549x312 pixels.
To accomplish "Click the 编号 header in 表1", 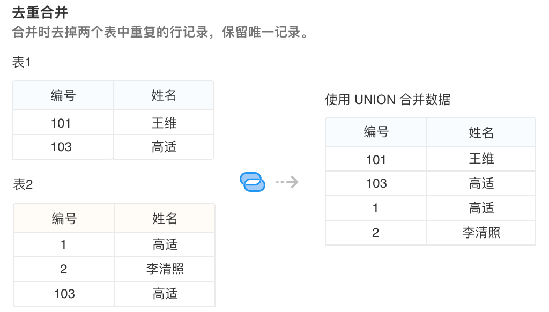I will click(x=63, y=96).
